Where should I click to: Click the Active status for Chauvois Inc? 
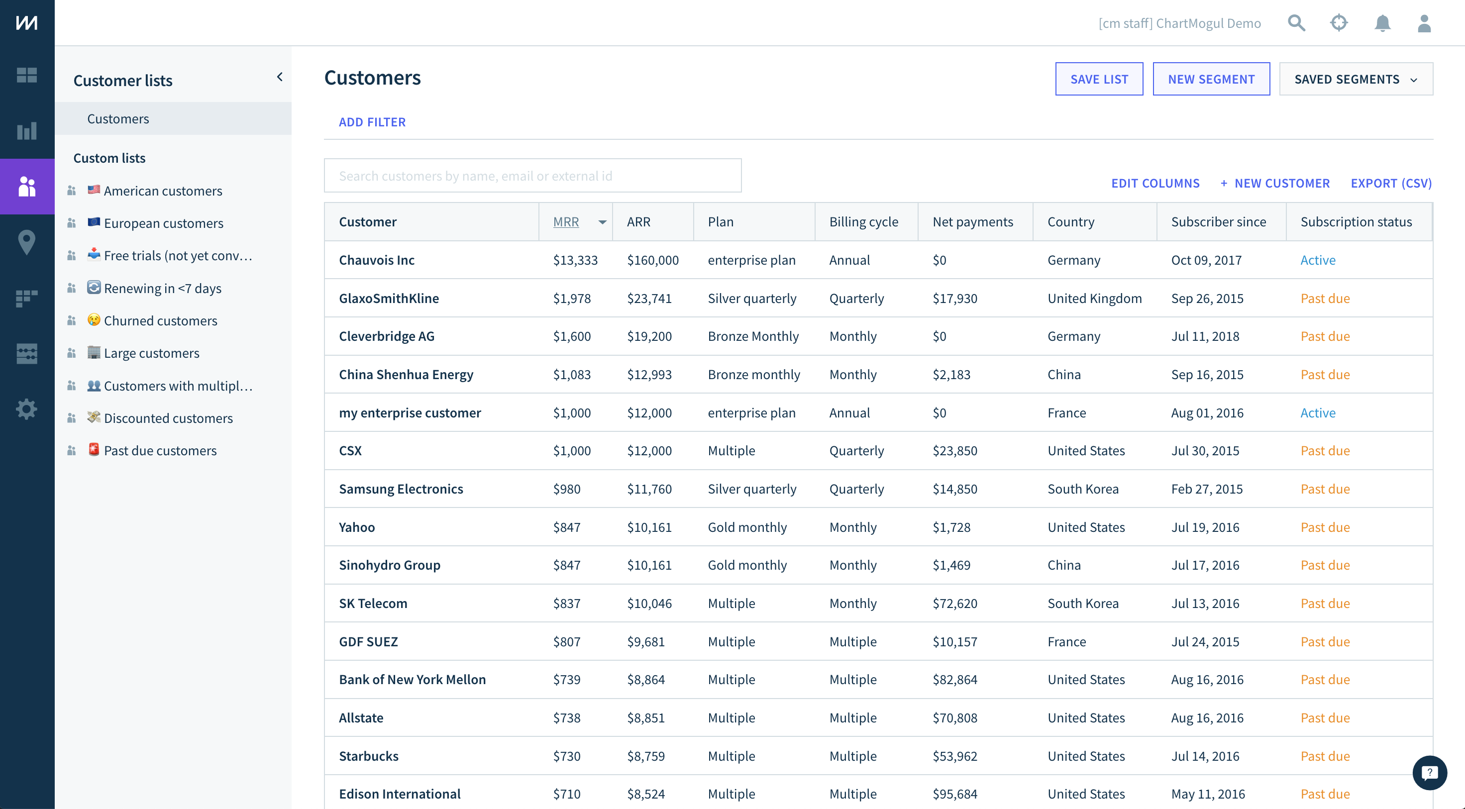[1317, 260]
